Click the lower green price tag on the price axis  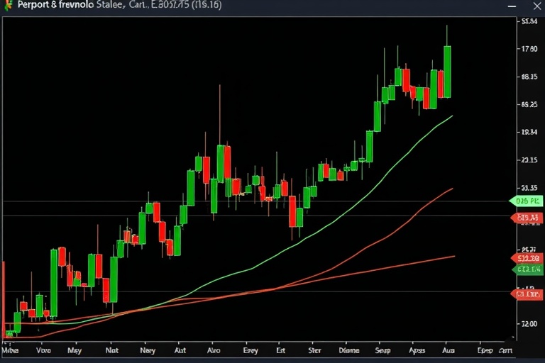527,269
